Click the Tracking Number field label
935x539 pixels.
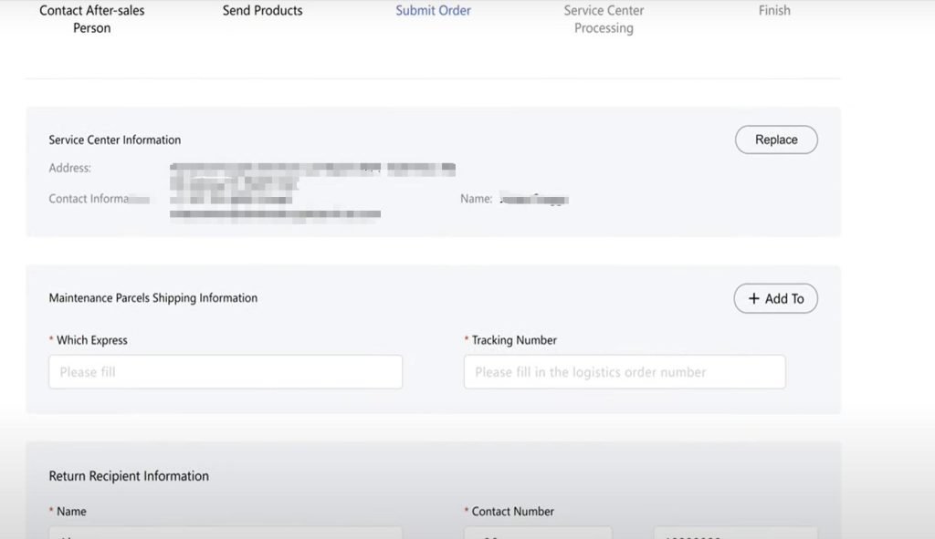pos(514,340)
